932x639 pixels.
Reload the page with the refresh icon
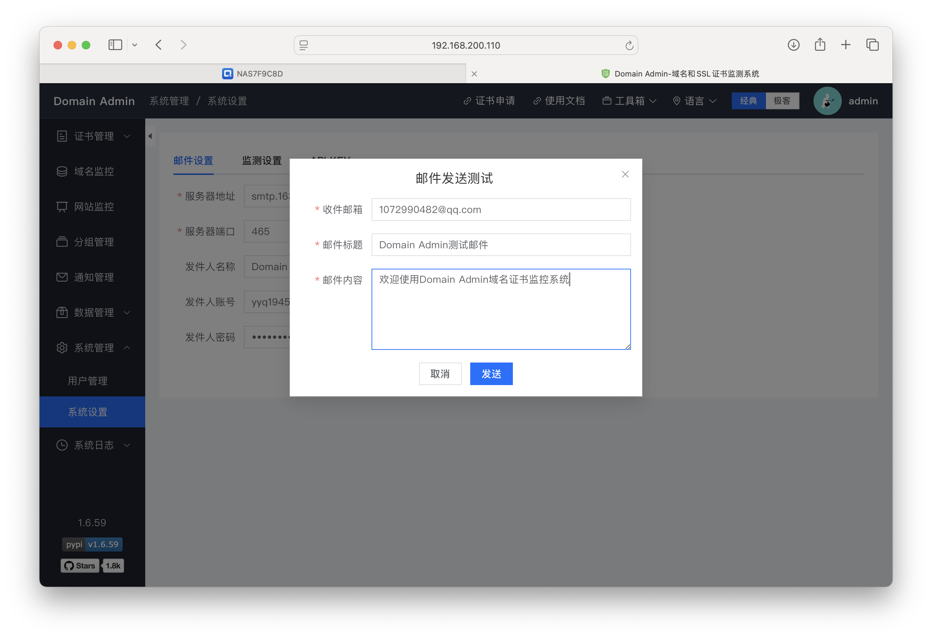(x=629, y=45)
